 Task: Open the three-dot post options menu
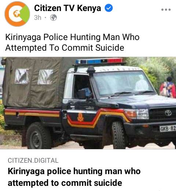click(166, 10)
